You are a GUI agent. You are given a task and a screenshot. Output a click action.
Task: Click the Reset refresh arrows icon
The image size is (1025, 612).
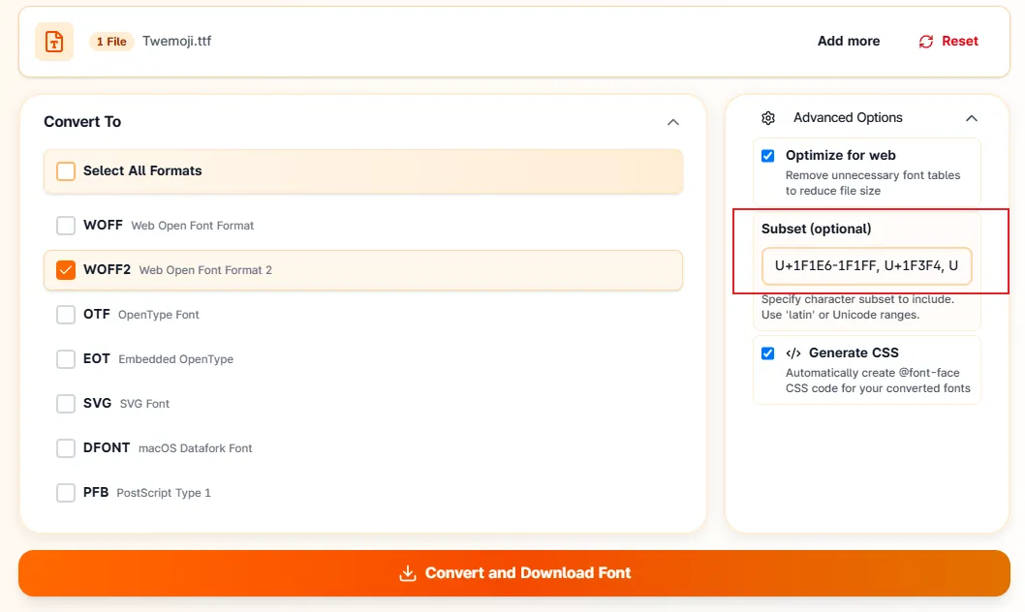click(925, 42)
